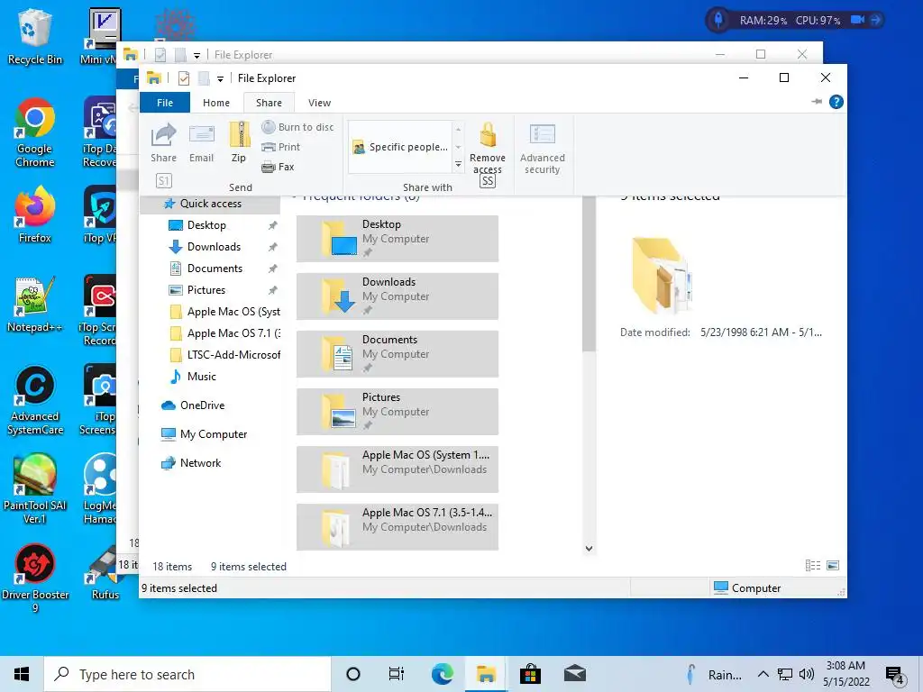Screen dimensions: 923x692
Task: Click the Email icon in the ribbon
Action: [201, 143]
